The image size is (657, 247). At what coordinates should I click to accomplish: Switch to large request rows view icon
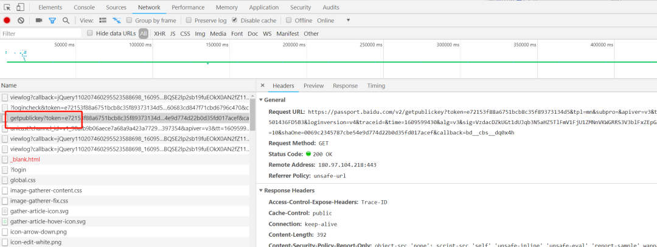coord(103,20)
